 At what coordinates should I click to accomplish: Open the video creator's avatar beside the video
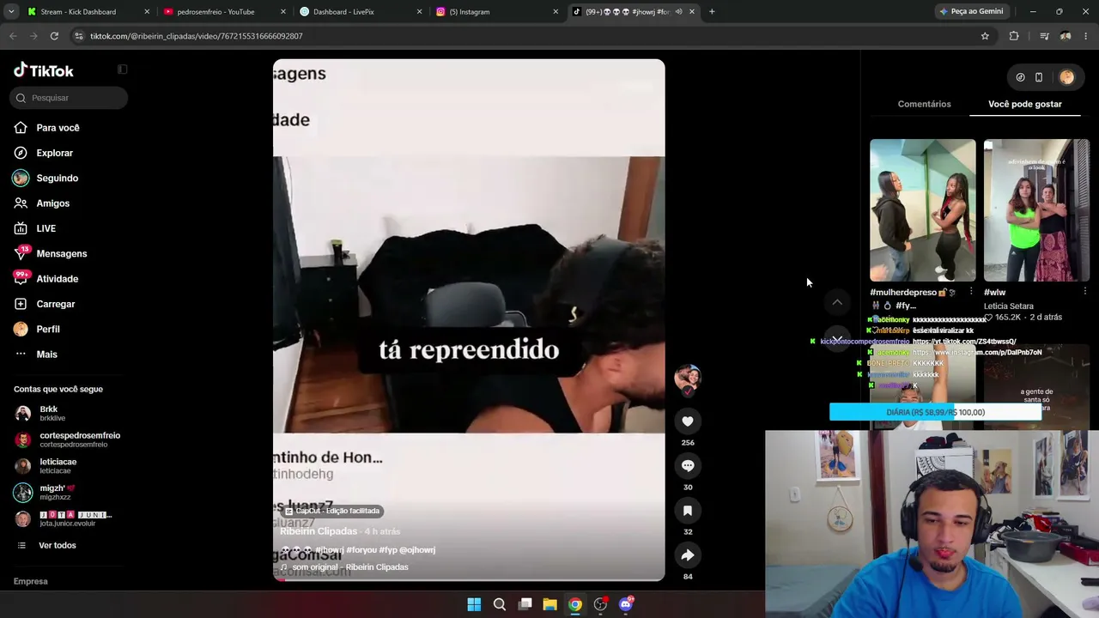coord(688,378)
